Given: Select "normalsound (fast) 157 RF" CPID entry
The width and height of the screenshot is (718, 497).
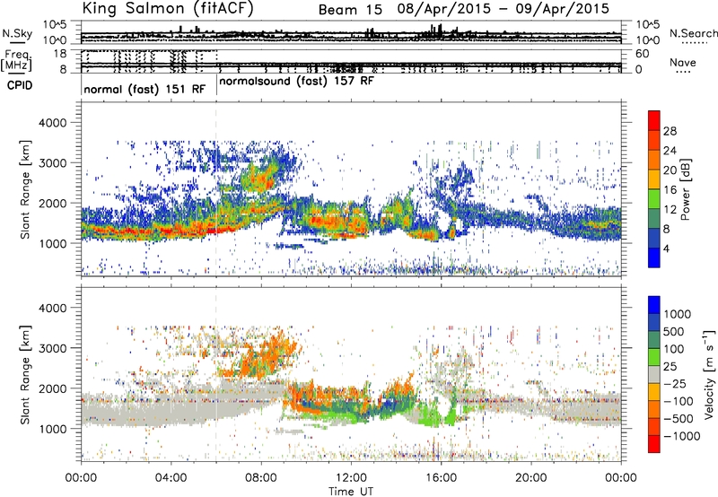Looking at the screenshot, I should (297, 81).
